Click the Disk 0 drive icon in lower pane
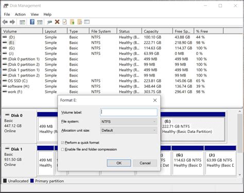The image size is (244, 193). (7, 115)
